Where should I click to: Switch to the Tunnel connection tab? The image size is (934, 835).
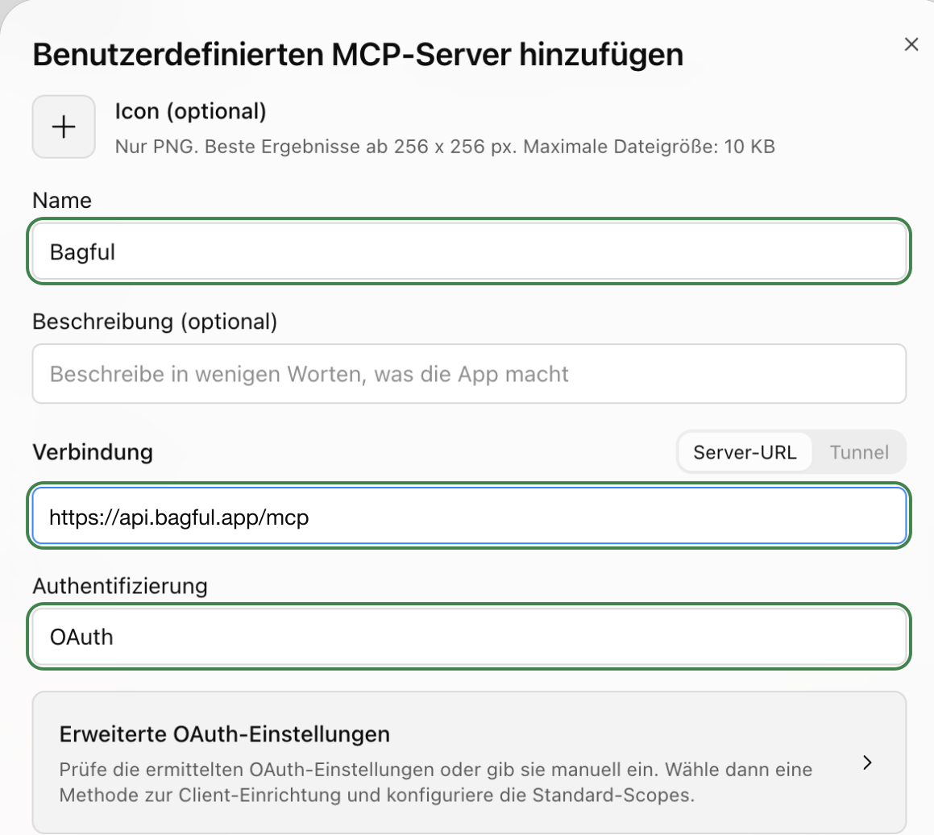(x=859, y=452)
